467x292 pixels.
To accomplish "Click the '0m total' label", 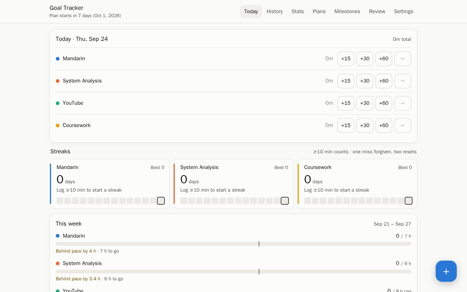I will [402, 39].
